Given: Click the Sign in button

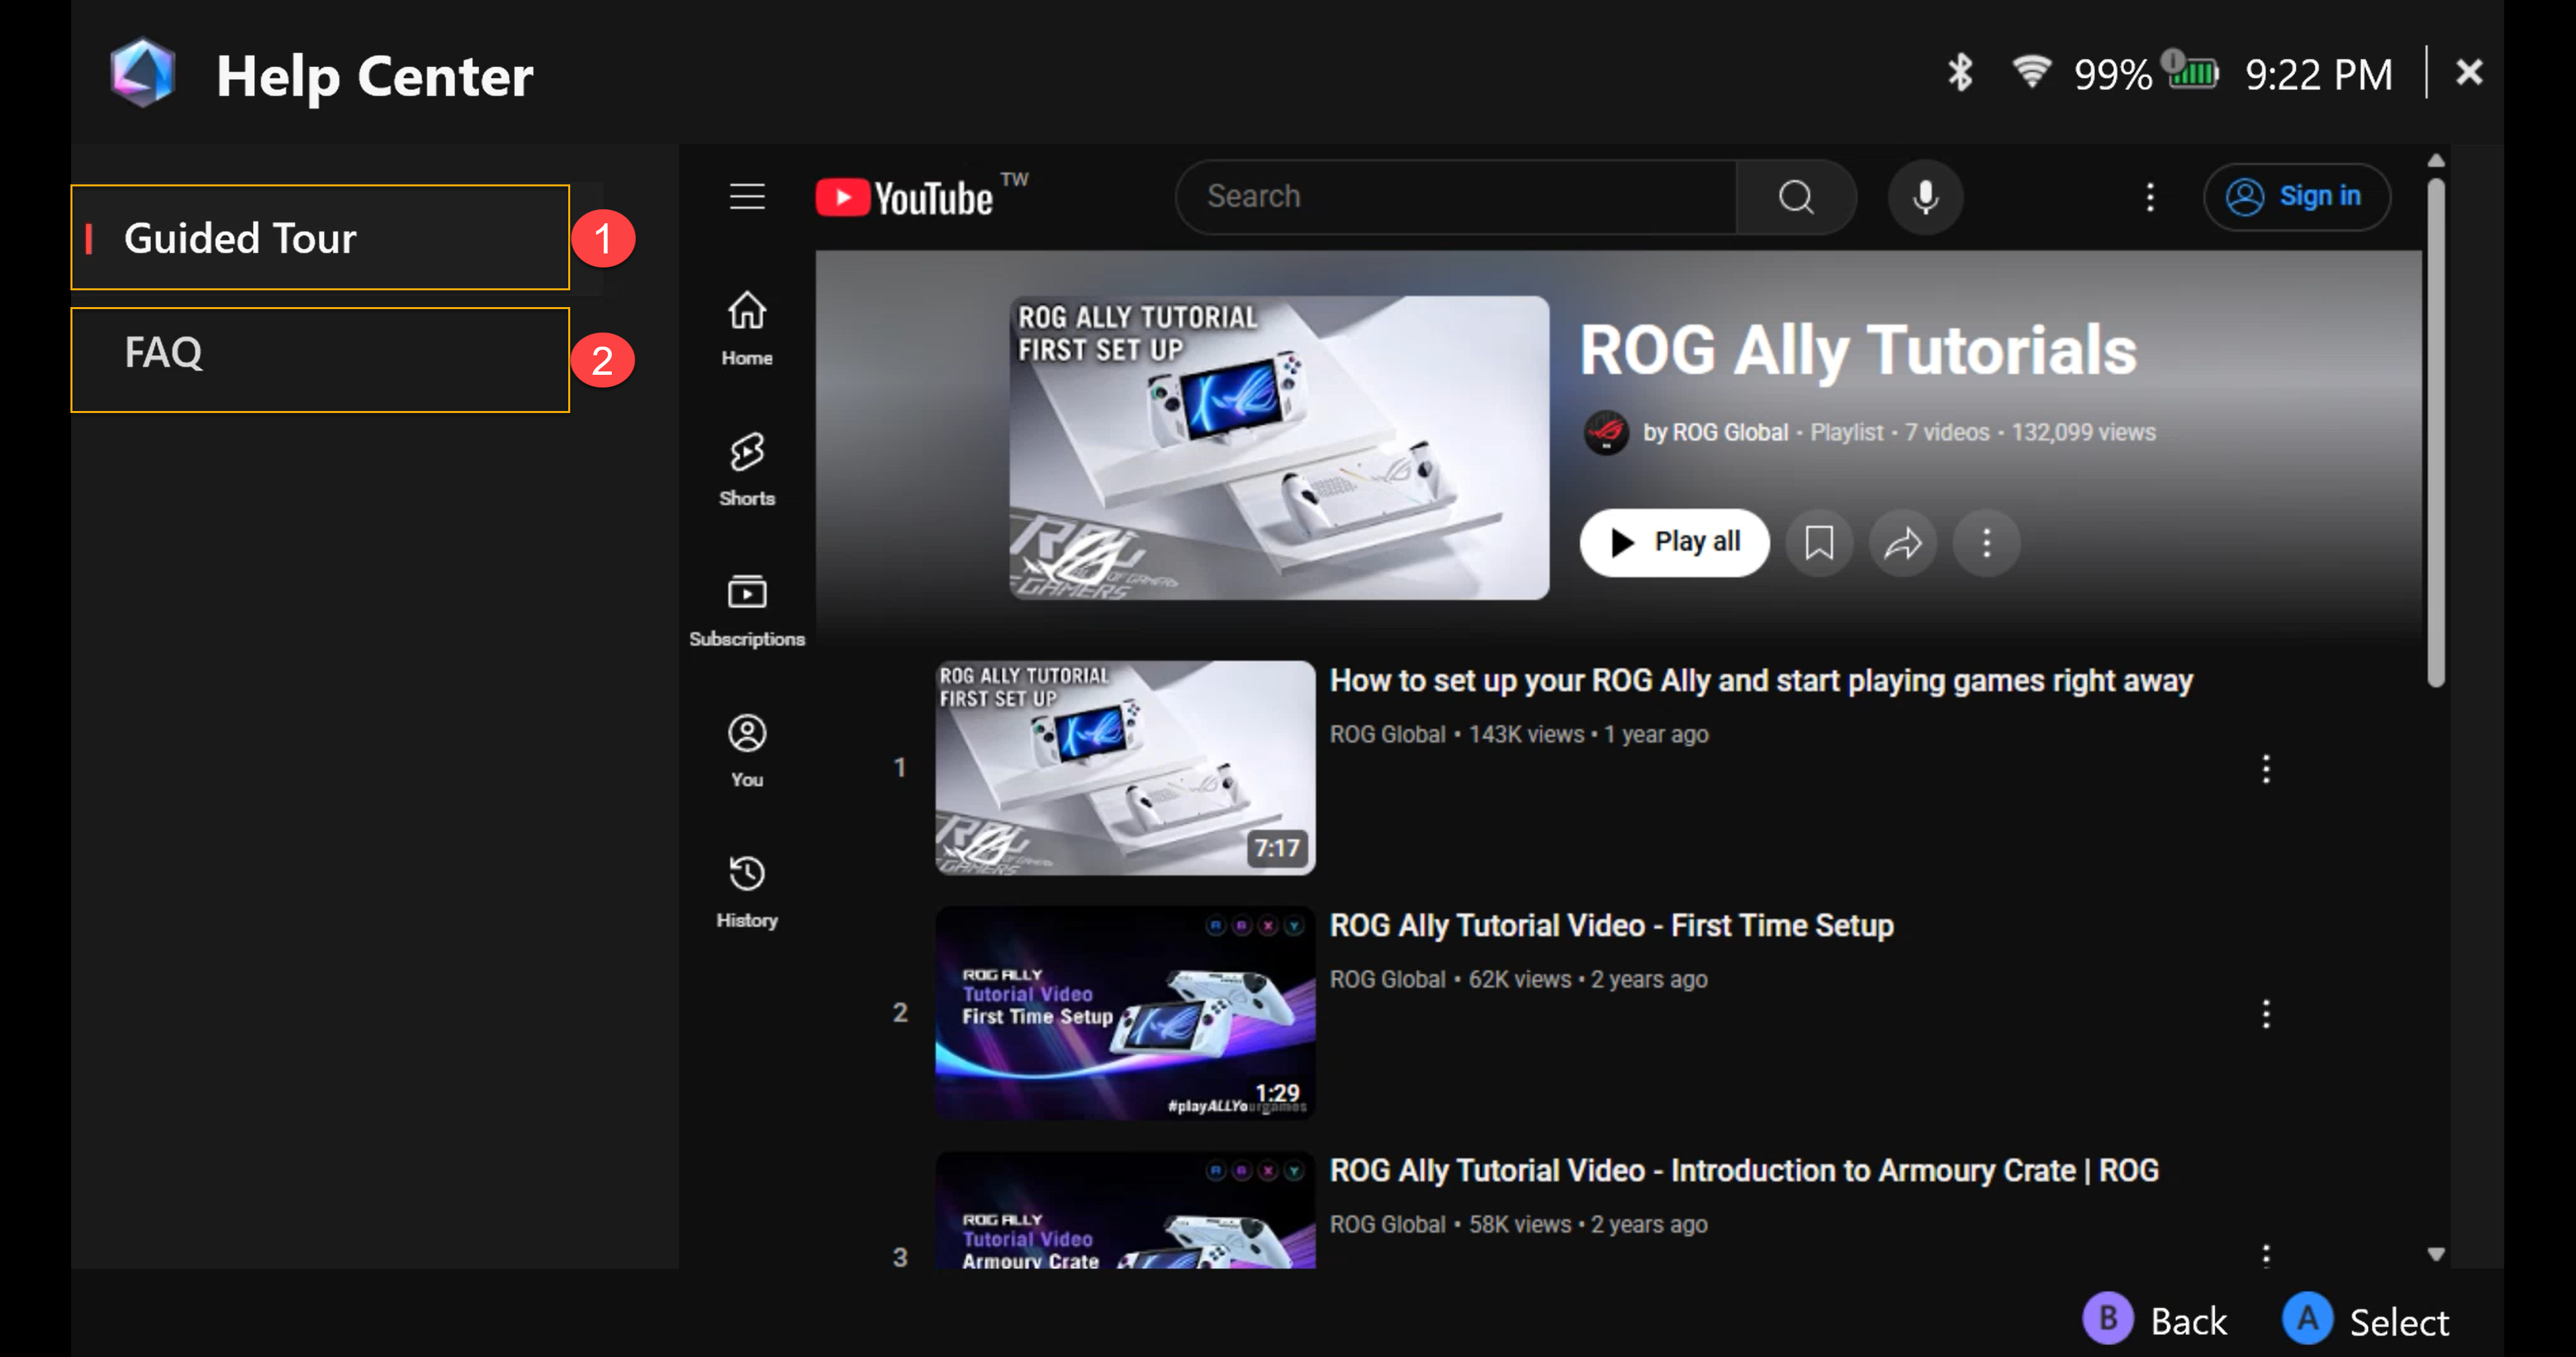Looking at the screenshot, I should point(2296,197).
